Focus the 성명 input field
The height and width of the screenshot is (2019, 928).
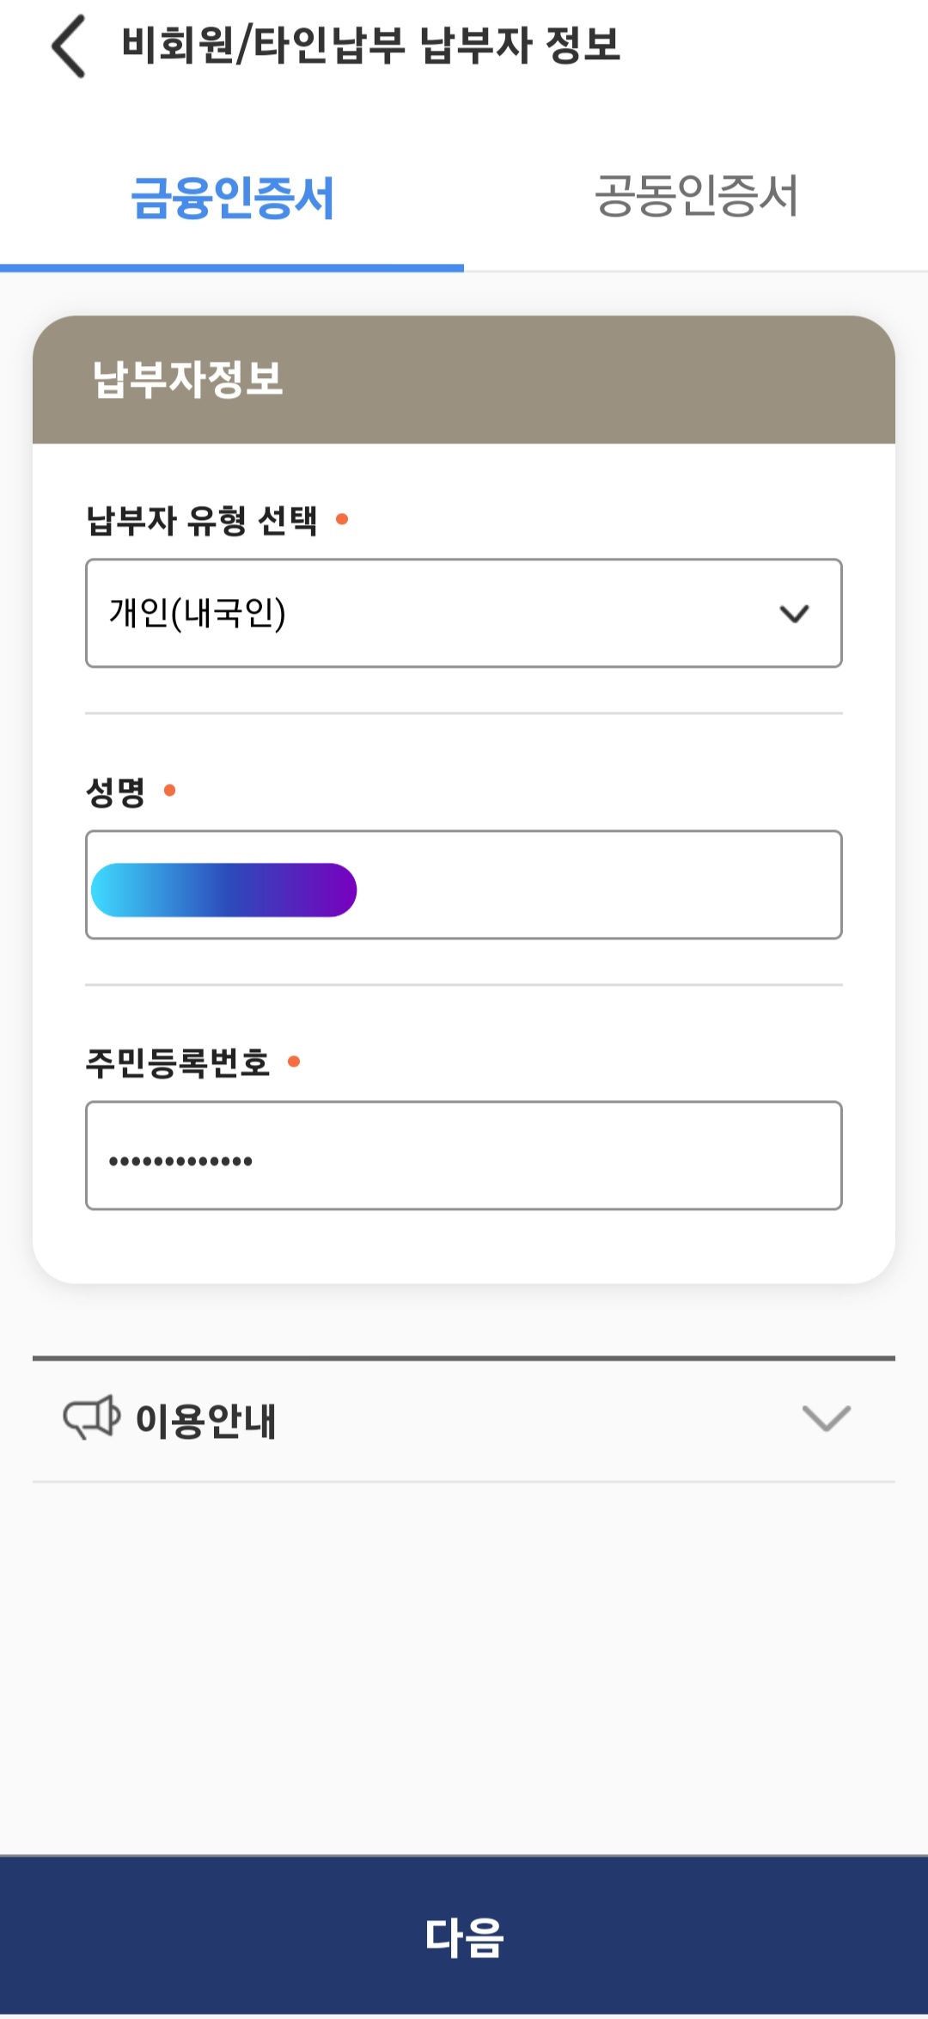[x=464, y=884]
